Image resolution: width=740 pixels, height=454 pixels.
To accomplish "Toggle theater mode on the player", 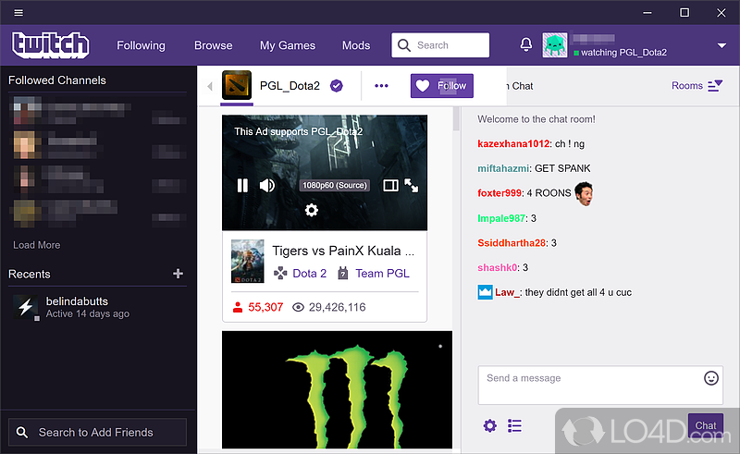I will pyautogui.click(x=390, y=186).
